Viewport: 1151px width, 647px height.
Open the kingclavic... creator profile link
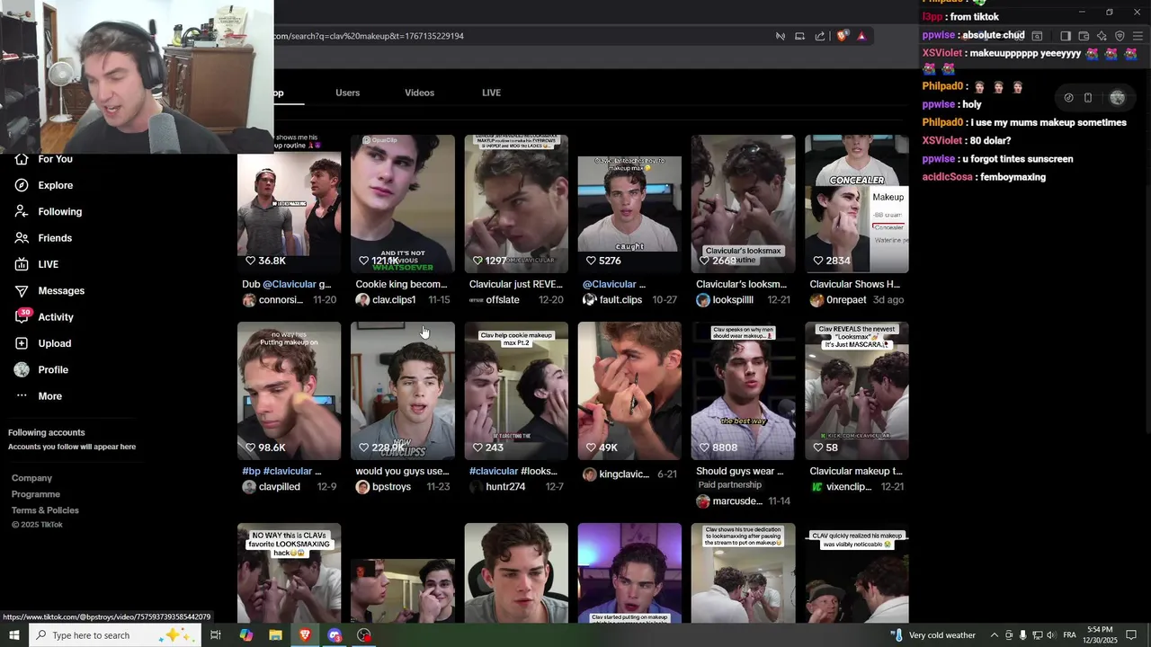624,474
